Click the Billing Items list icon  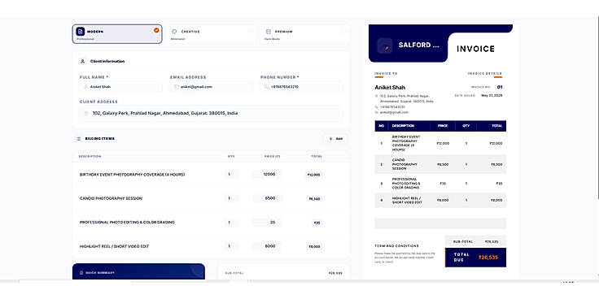[78, 139]
